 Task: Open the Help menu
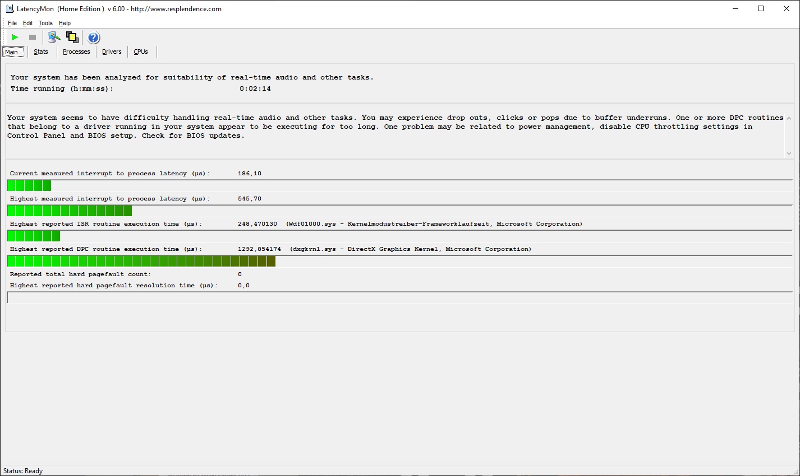tap(65, 23)
